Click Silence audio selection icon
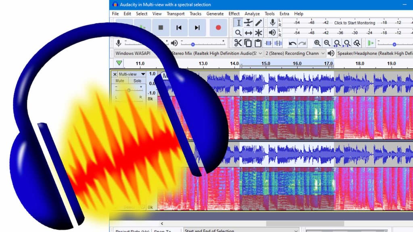413x232 pixels. (x=278, y=43)
